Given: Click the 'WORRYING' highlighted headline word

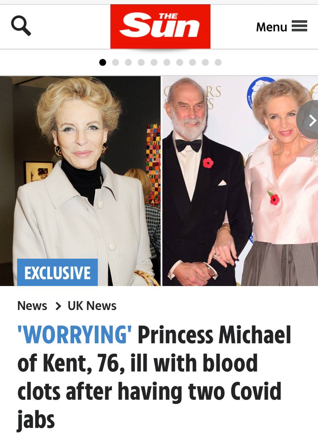Looking at the screenshot, I should [75, 335].
